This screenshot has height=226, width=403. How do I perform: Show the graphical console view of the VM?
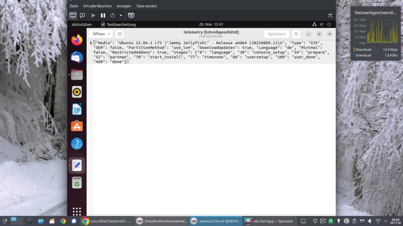click(x=73, y=15)
